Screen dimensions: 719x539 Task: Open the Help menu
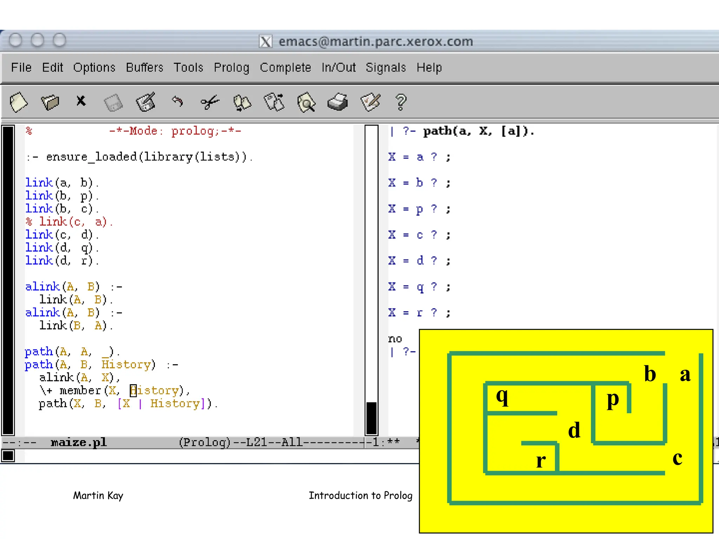(429, 67)
